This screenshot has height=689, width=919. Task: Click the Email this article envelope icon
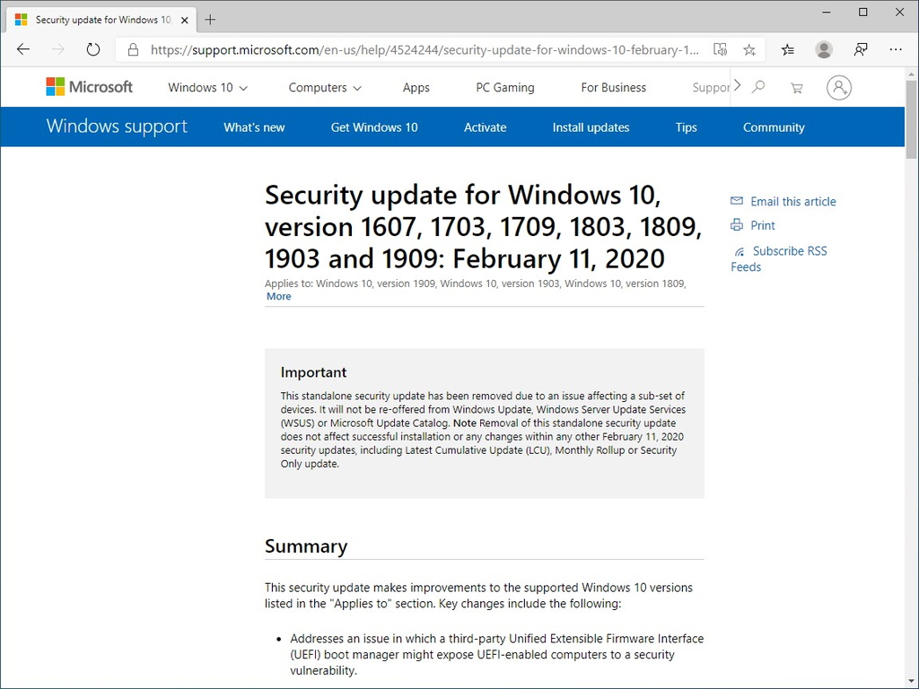pos(736,201)
